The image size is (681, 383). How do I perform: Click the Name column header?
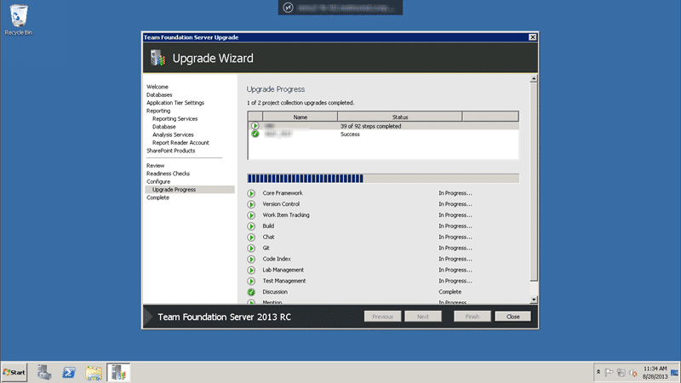300,117
